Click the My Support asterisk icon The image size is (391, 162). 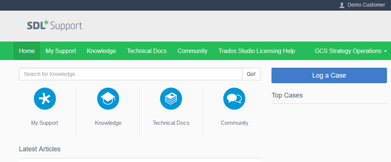45,99
